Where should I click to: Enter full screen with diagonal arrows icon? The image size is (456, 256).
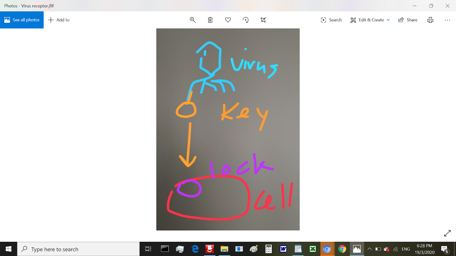point(447,233)
